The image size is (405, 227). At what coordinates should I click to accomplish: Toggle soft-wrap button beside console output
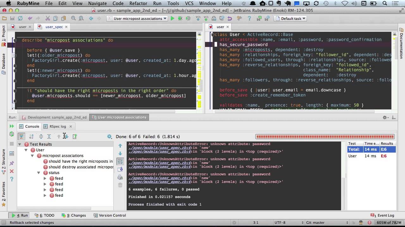click(120, 161)
